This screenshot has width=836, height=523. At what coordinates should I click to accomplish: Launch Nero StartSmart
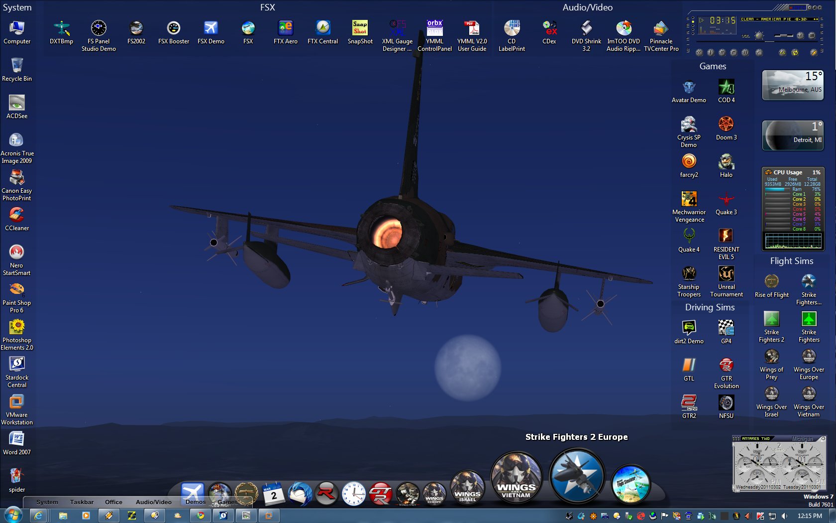pos(17,260)
